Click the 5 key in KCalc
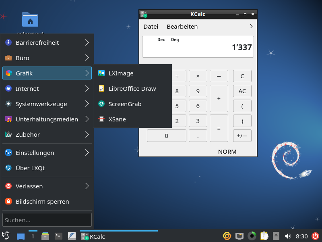The height and width of the screenshot is (242, 322). click(x=177, y=106)
